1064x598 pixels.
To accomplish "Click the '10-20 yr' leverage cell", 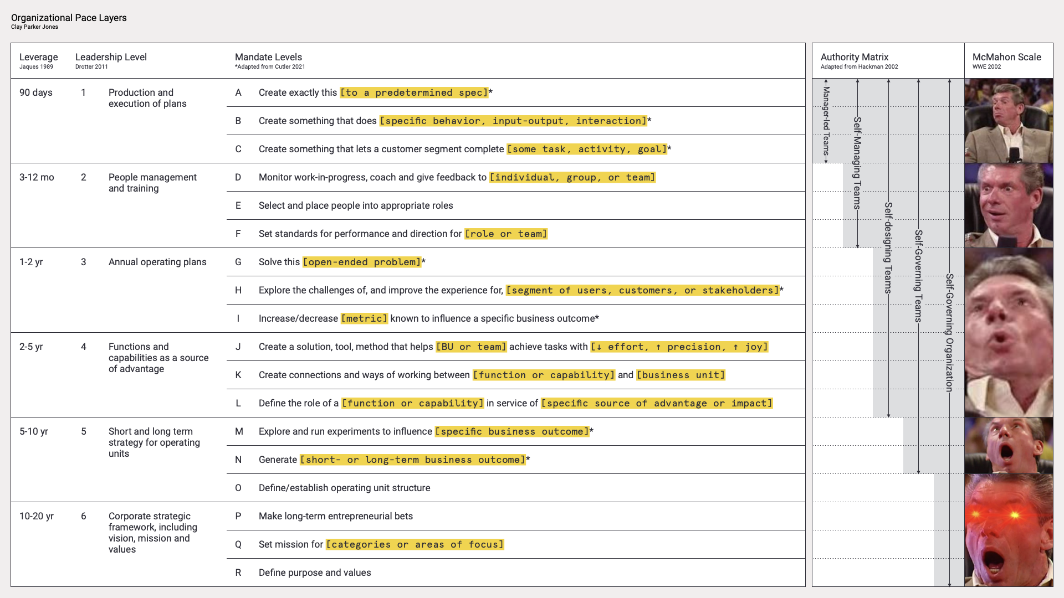I will 37,516.
